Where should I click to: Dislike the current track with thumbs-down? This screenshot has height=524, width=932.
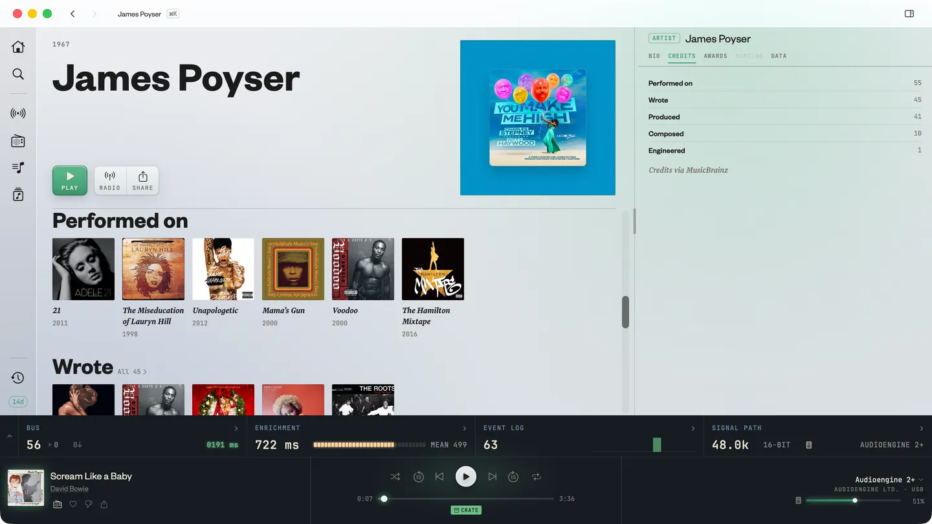tap(89, 505)
